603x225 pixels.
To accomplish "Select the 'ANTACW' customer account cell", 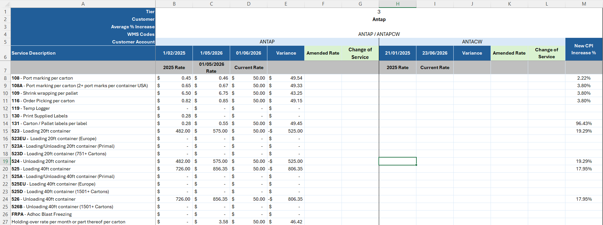I will [472, 42].
